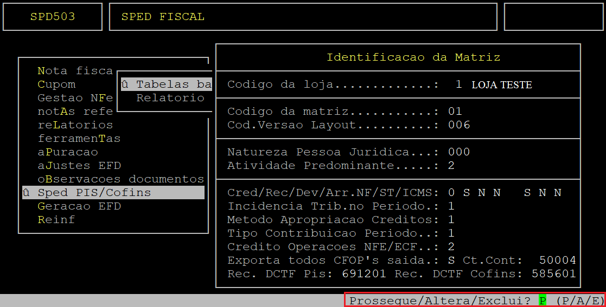Open the Relatorio submenu item
The height and width of the screenshot is (307, 606).
pos(170,98)
